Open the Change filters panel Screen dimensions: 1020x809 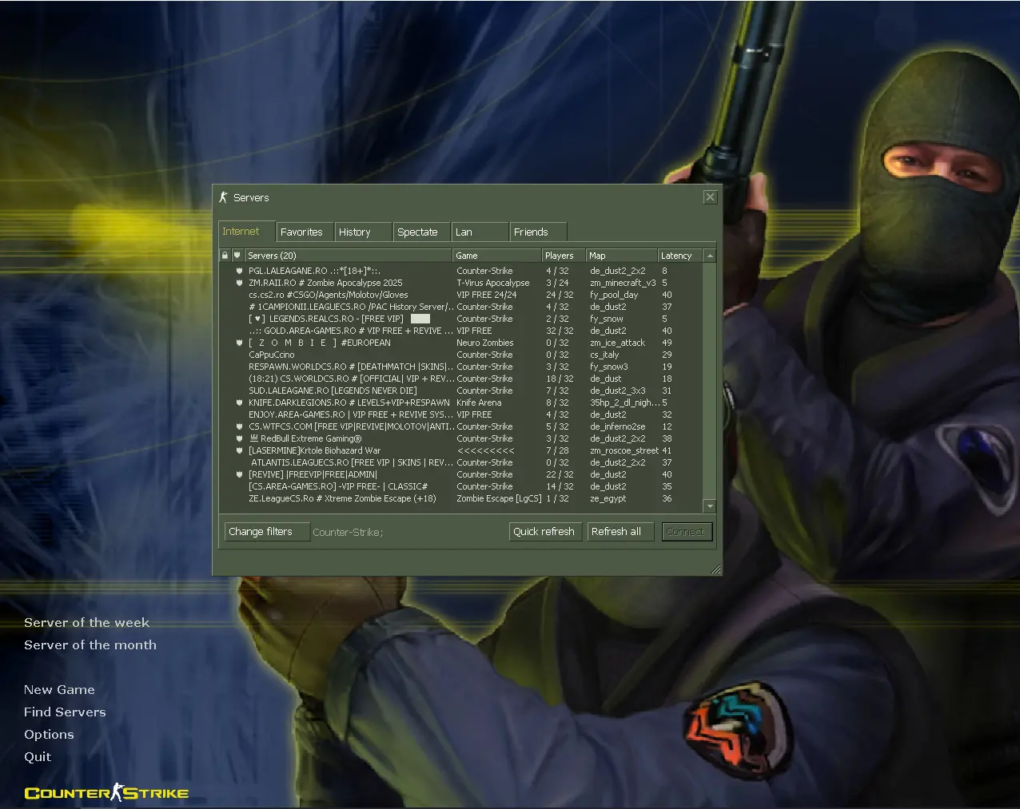click(x=267, y=532)
